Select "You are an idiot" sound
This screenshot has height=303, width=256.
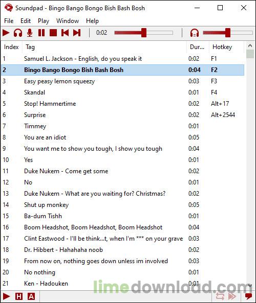[122, 137]
